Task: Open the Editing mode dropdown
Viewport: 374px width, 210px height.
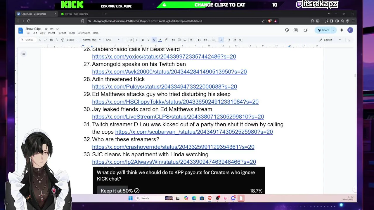Action: click(330, 40)
